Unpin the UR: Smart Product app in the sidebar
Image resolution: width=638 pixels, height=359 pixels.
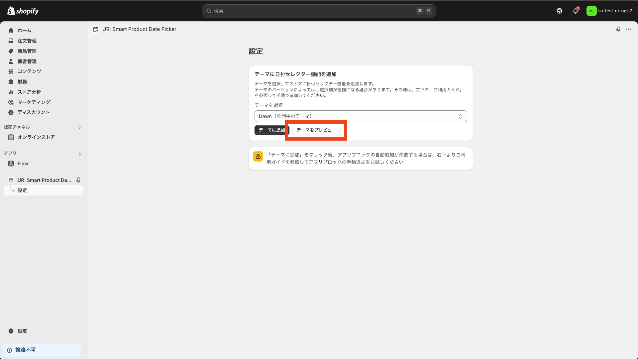[78, 180]
